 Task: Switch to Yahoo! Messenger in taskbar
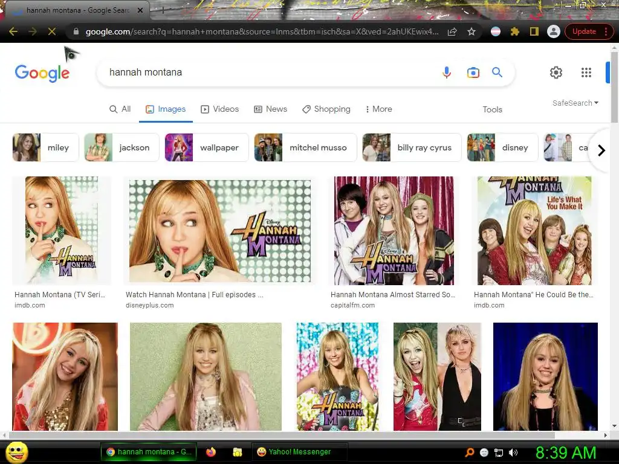coord(300,452)
